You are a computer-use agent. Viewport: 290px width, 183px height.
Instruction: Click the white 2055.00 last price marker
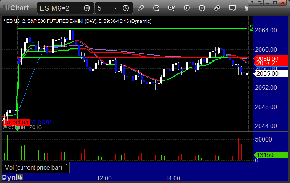(271, 73)
